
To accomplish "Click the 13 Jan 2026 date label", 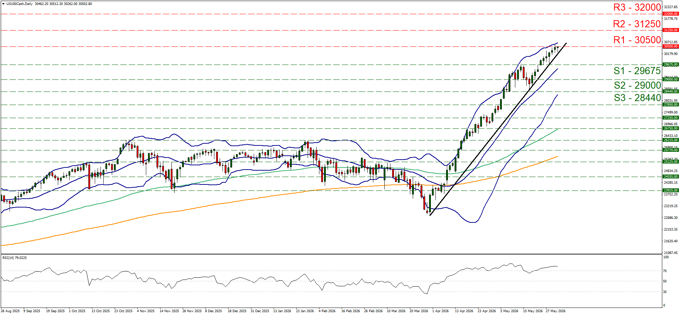I will point(282,311).
